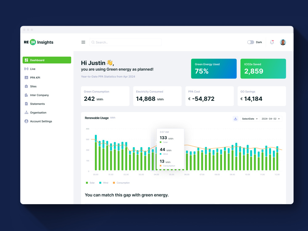The height and width of the screenshot is (231, 308).
Task: Click the 06.00 time axis label
Action: (x=187, y=174)
